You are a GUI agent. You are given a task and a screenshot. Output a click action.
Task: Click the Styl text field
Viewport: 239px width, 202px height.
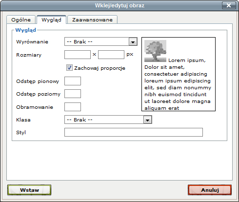134,132
